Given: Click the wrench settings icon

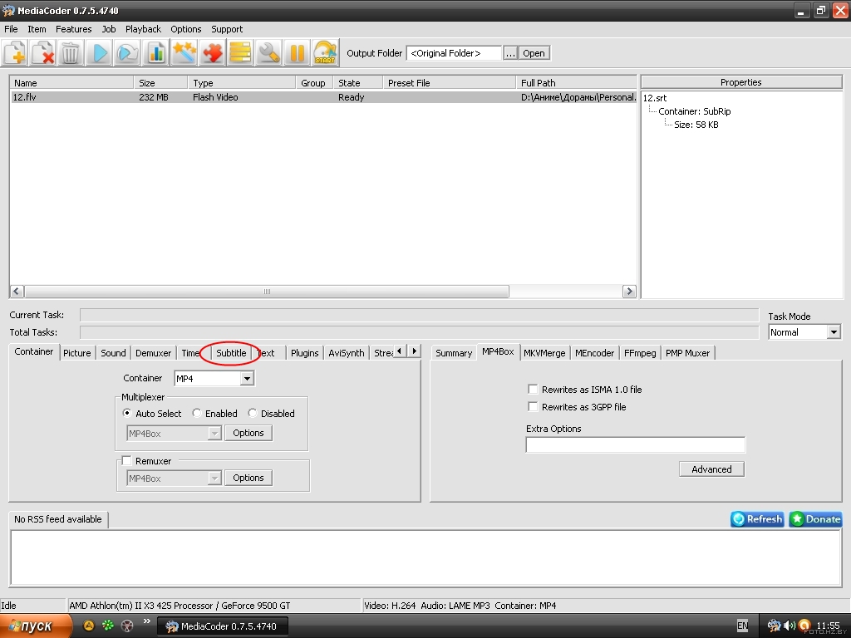Looking at the screenshot, I should pyautogui.click(x=268, y=53).
